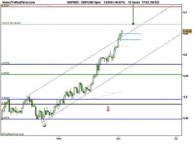194x145 pixels.
Task: Click the yellow alert bell icon
Action: pos(44,125)
